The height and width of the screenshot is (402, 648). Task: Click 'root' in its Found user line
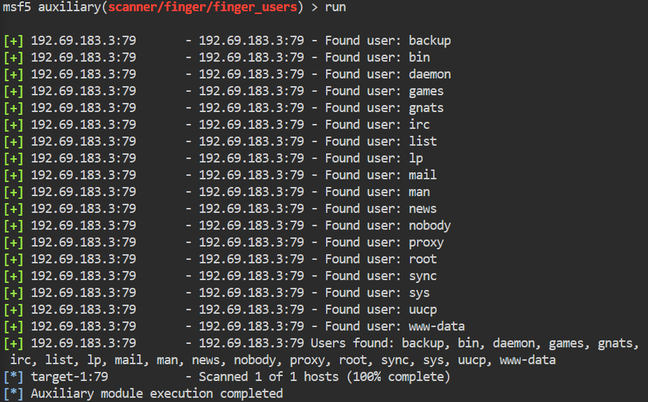tap(423, 259)
